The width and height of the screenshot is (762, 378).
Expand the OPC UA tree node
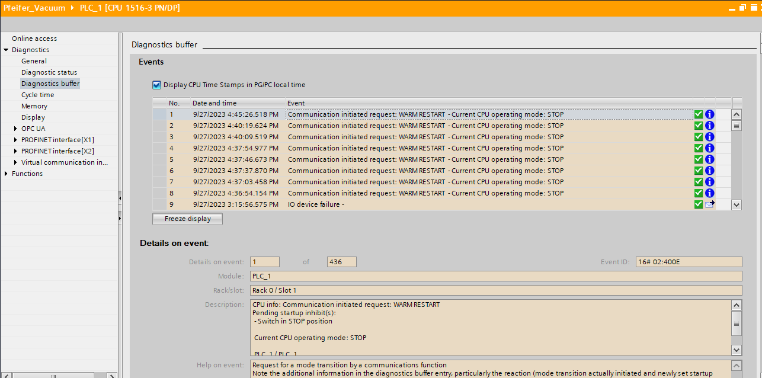(x=15, y=129)
